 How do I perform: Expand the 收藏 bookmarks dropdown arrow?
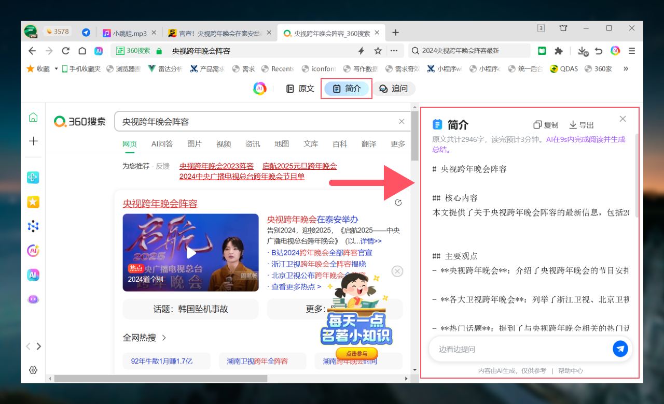click(x=56, y=69)
